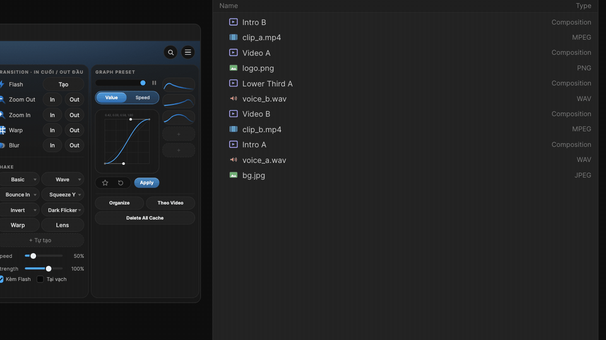Viewport: 606px width, 340px height.
Task: Reset the curve with the circular arrow icon
Action: 121,183
